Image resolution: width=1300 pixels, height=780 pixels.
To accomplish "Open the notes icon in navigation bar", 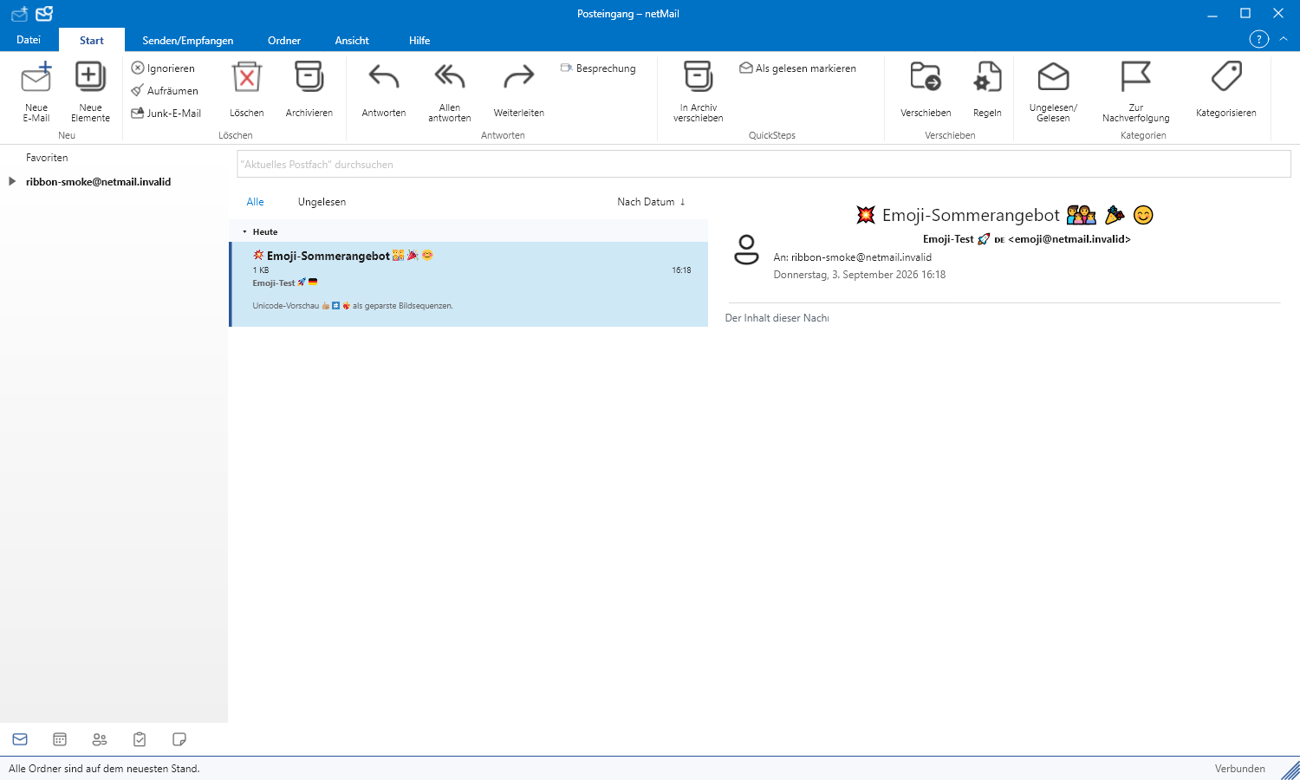I will (179, 739).
